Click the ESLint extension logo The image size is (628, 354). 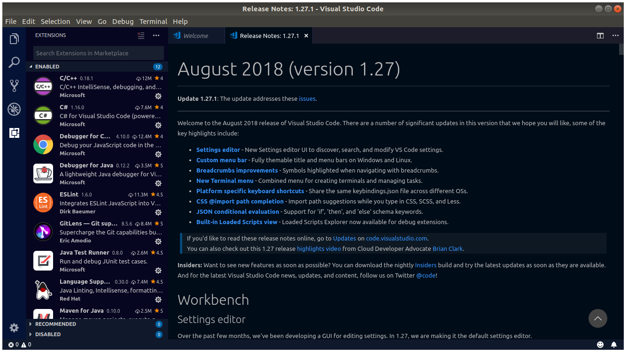point(43,203)
